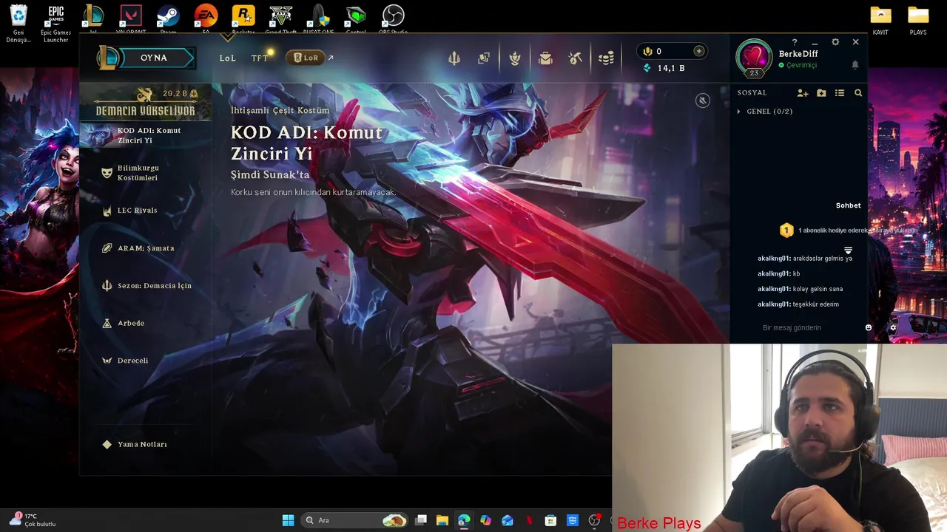Open the PLAYS desktop folder
The height and width of the screenshot is (532, 947).
[918, 21]
